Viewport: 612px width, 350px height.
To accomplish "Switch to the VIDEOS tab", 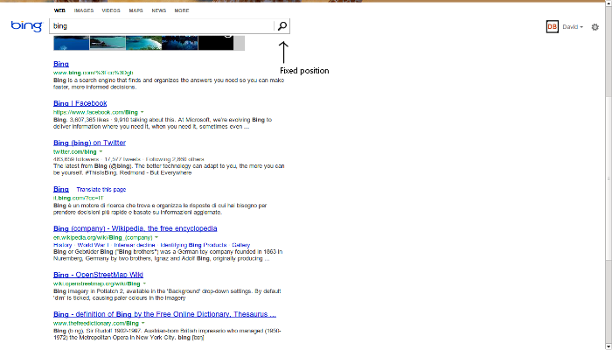I will pos(111,10).
